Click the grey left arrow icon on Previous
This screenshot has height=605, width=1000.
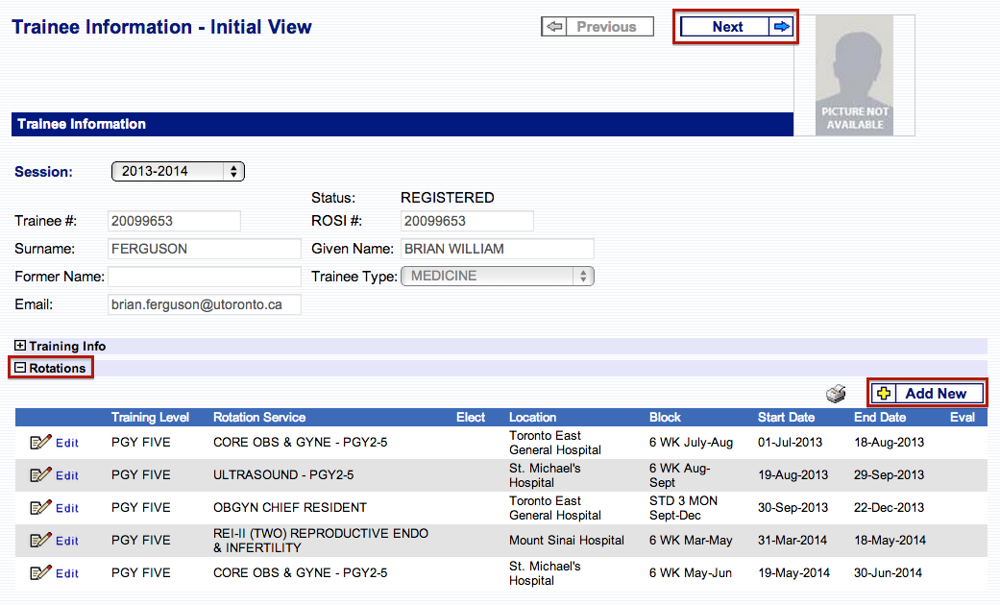[x=555, y=27]
